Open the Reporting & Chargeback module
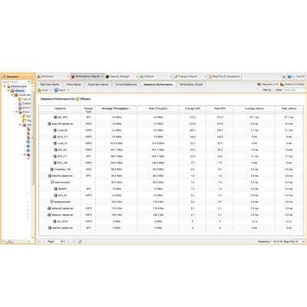 click(224, 77)
